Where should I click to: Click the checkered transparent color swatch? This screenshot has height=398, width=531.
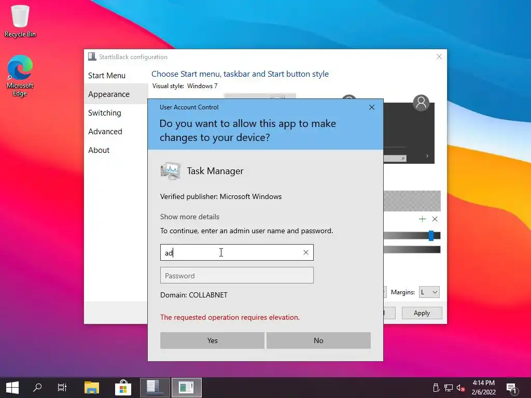tap(412, 201)
